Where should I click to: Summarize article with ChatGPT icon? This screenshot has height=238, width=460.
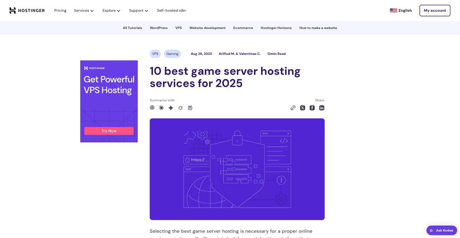pyautogui.click(x=152, y=108)
